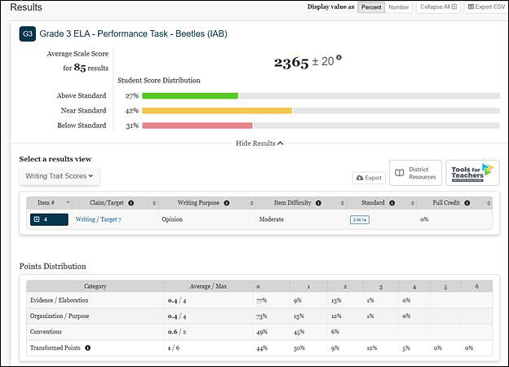
Task: Click the Opinion writing purpose cell
Action: [x=172, y=219]
